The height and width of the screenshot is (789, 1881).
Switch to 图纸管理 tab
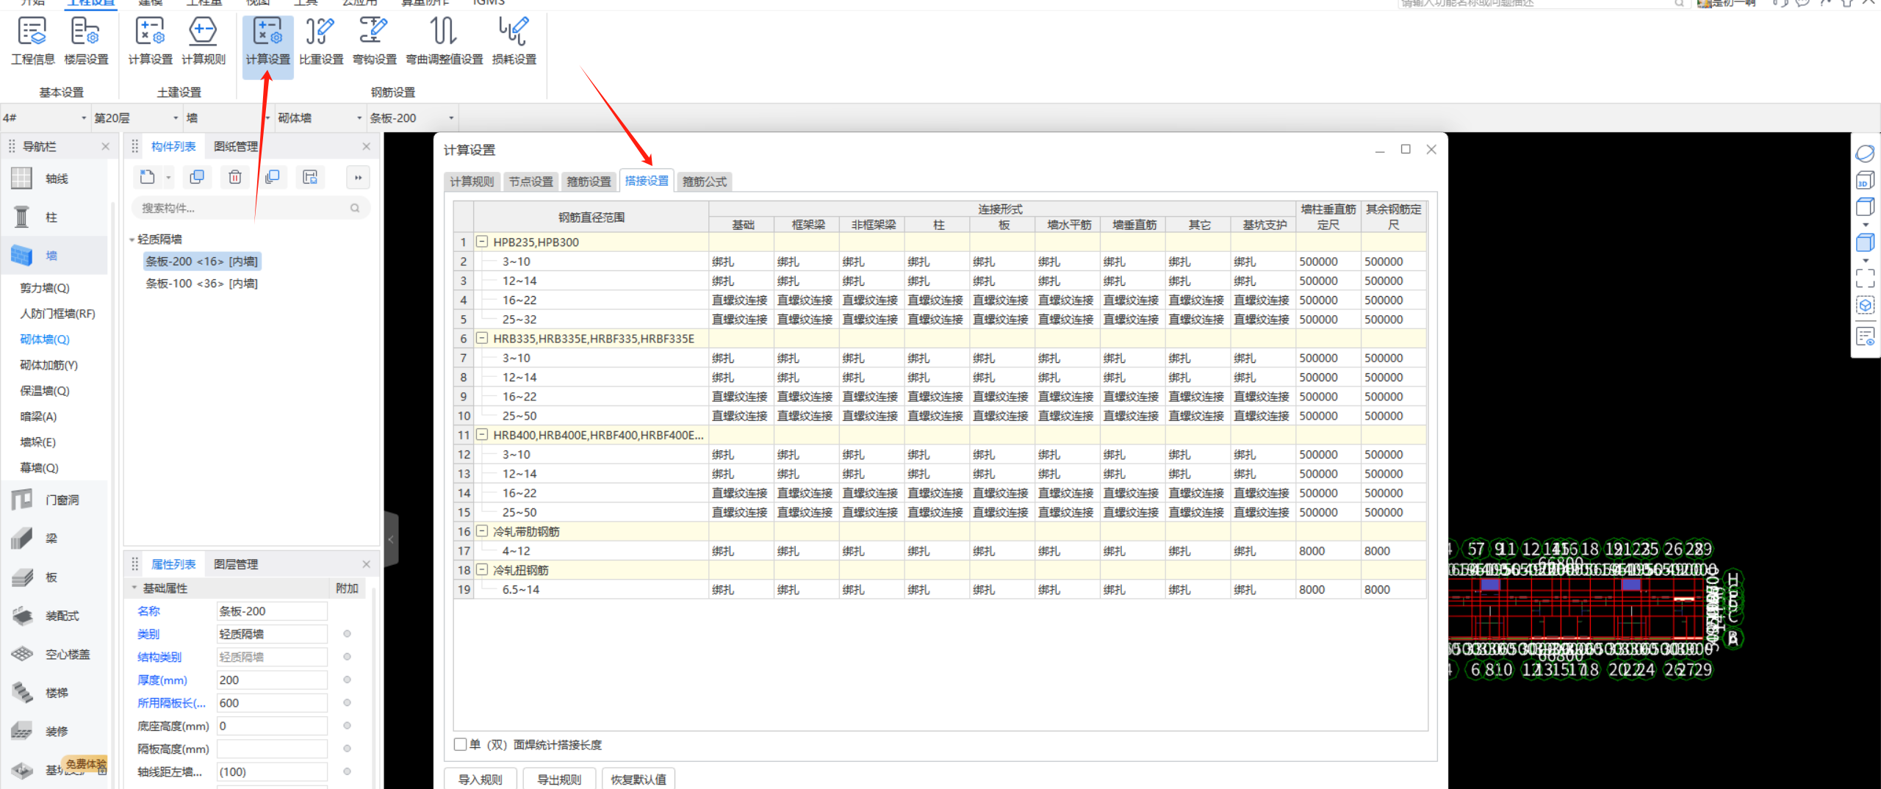point(236,147)
